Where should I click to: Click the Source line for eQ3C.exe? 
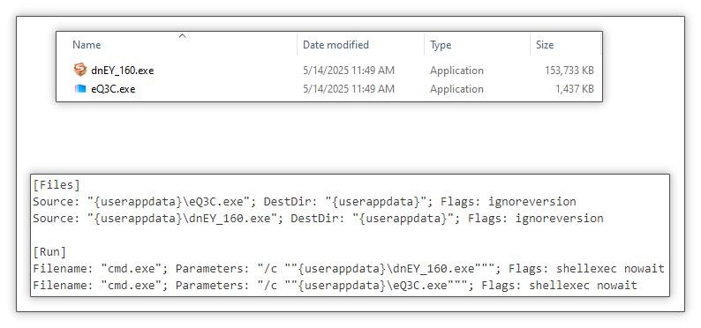(x=305, y=201)
